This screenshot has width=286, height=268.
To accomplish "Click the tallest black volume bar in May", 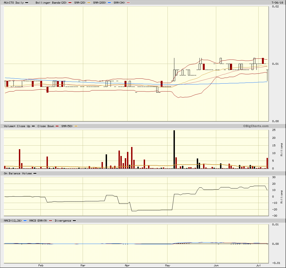I will [x=174, y=149].
